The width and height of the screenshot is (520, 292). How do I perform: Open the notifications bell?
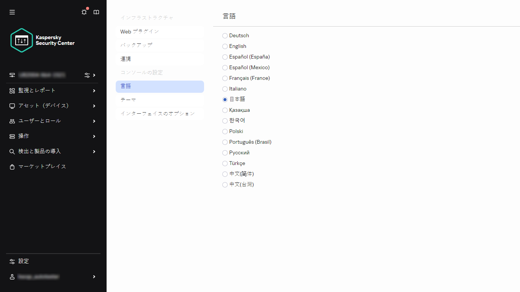(x=84, y=12)
